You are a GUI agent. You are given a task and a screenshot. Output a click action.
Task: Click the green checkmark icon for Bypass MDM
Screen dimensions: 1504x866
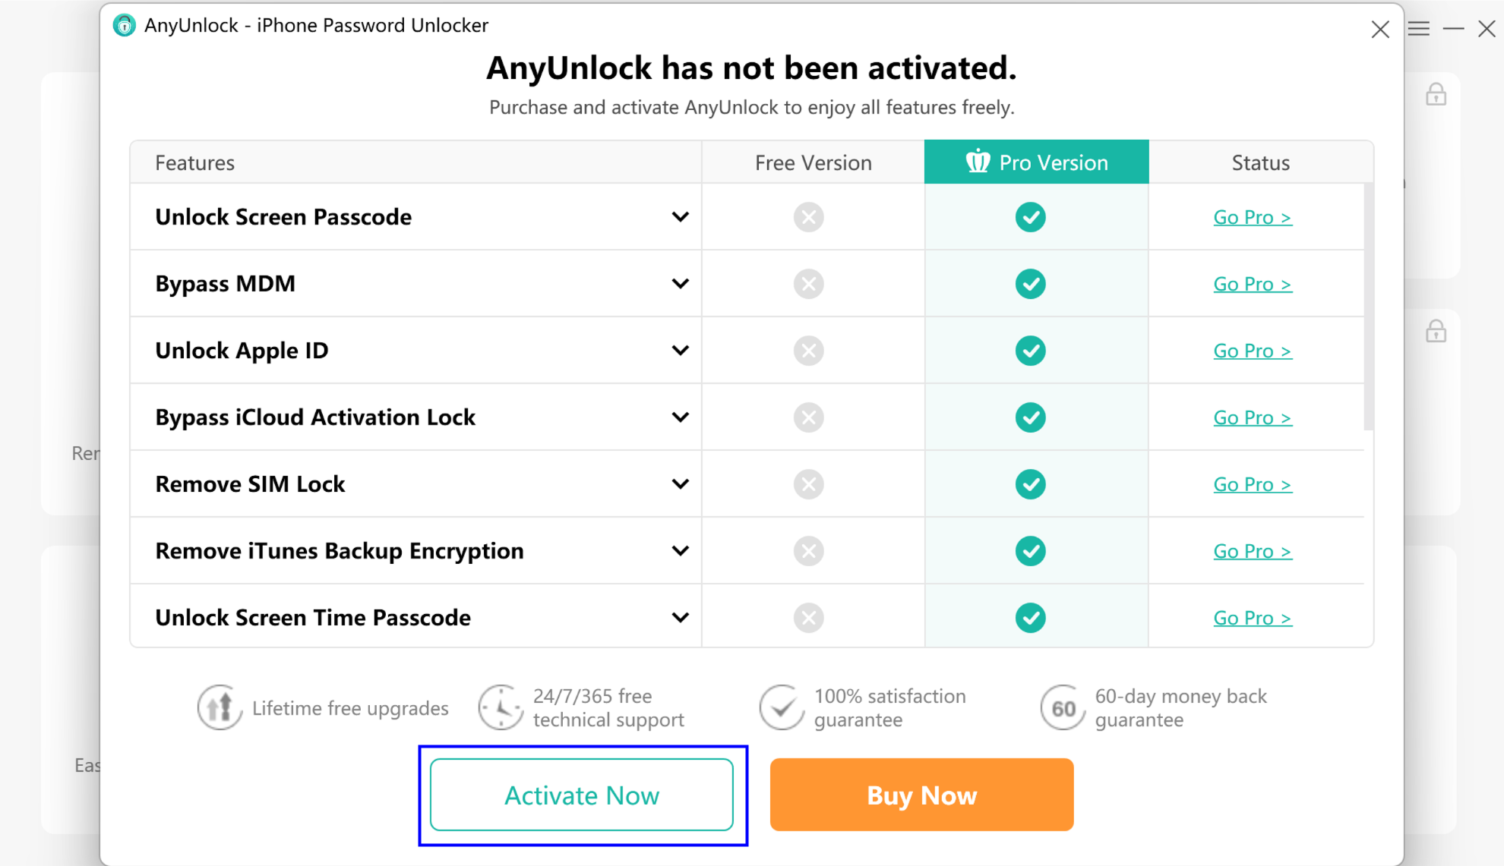tap(1030, 284)
